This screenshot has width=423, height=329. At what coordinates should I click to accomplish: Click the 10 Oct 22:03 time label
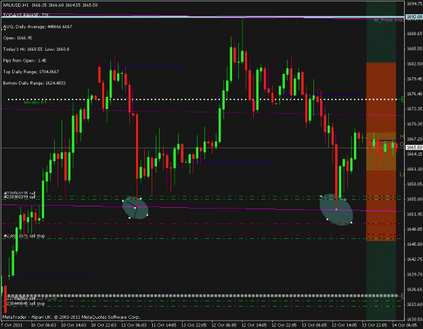coord(104,325)
